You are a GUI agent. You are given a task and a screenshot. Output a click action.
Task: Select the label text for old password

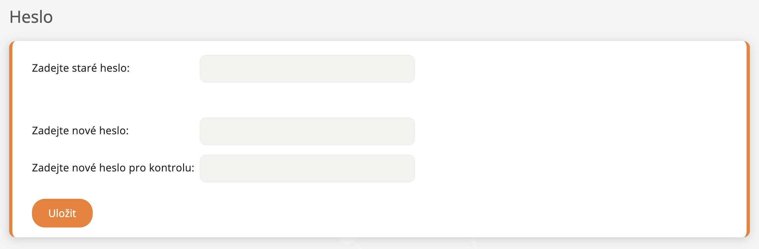click(81, 68)
